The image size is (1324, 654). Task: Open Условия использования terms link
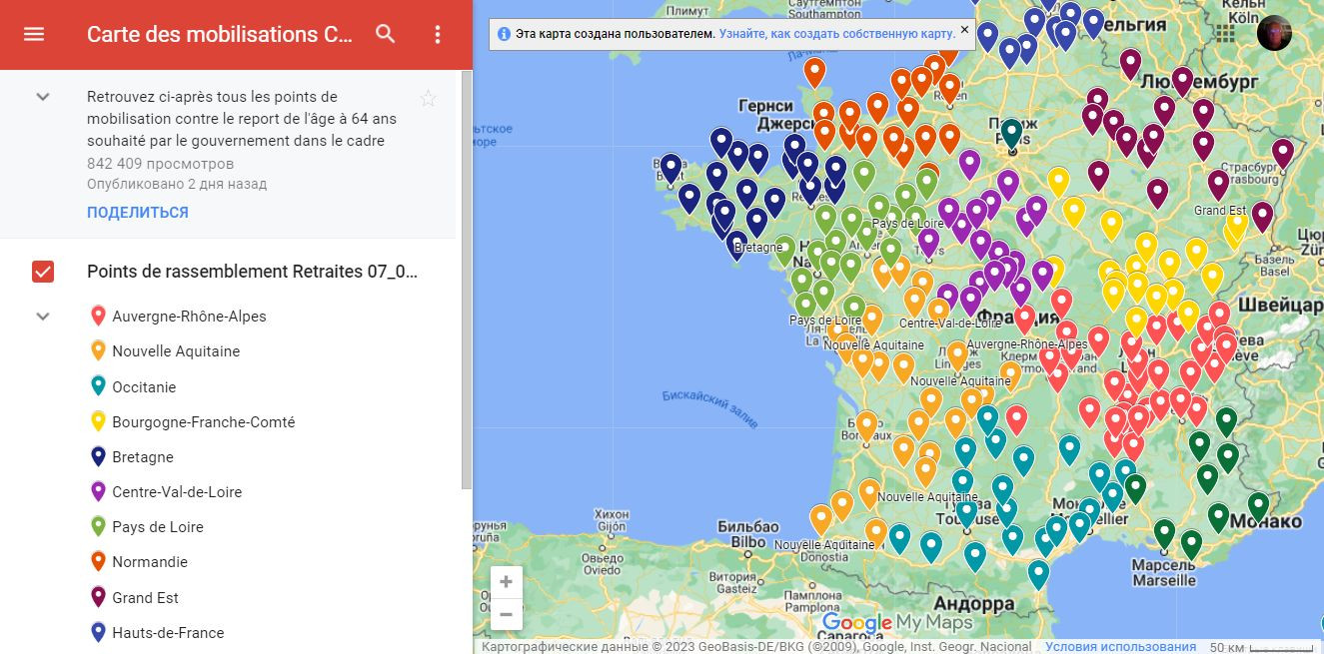point(1120,646)
